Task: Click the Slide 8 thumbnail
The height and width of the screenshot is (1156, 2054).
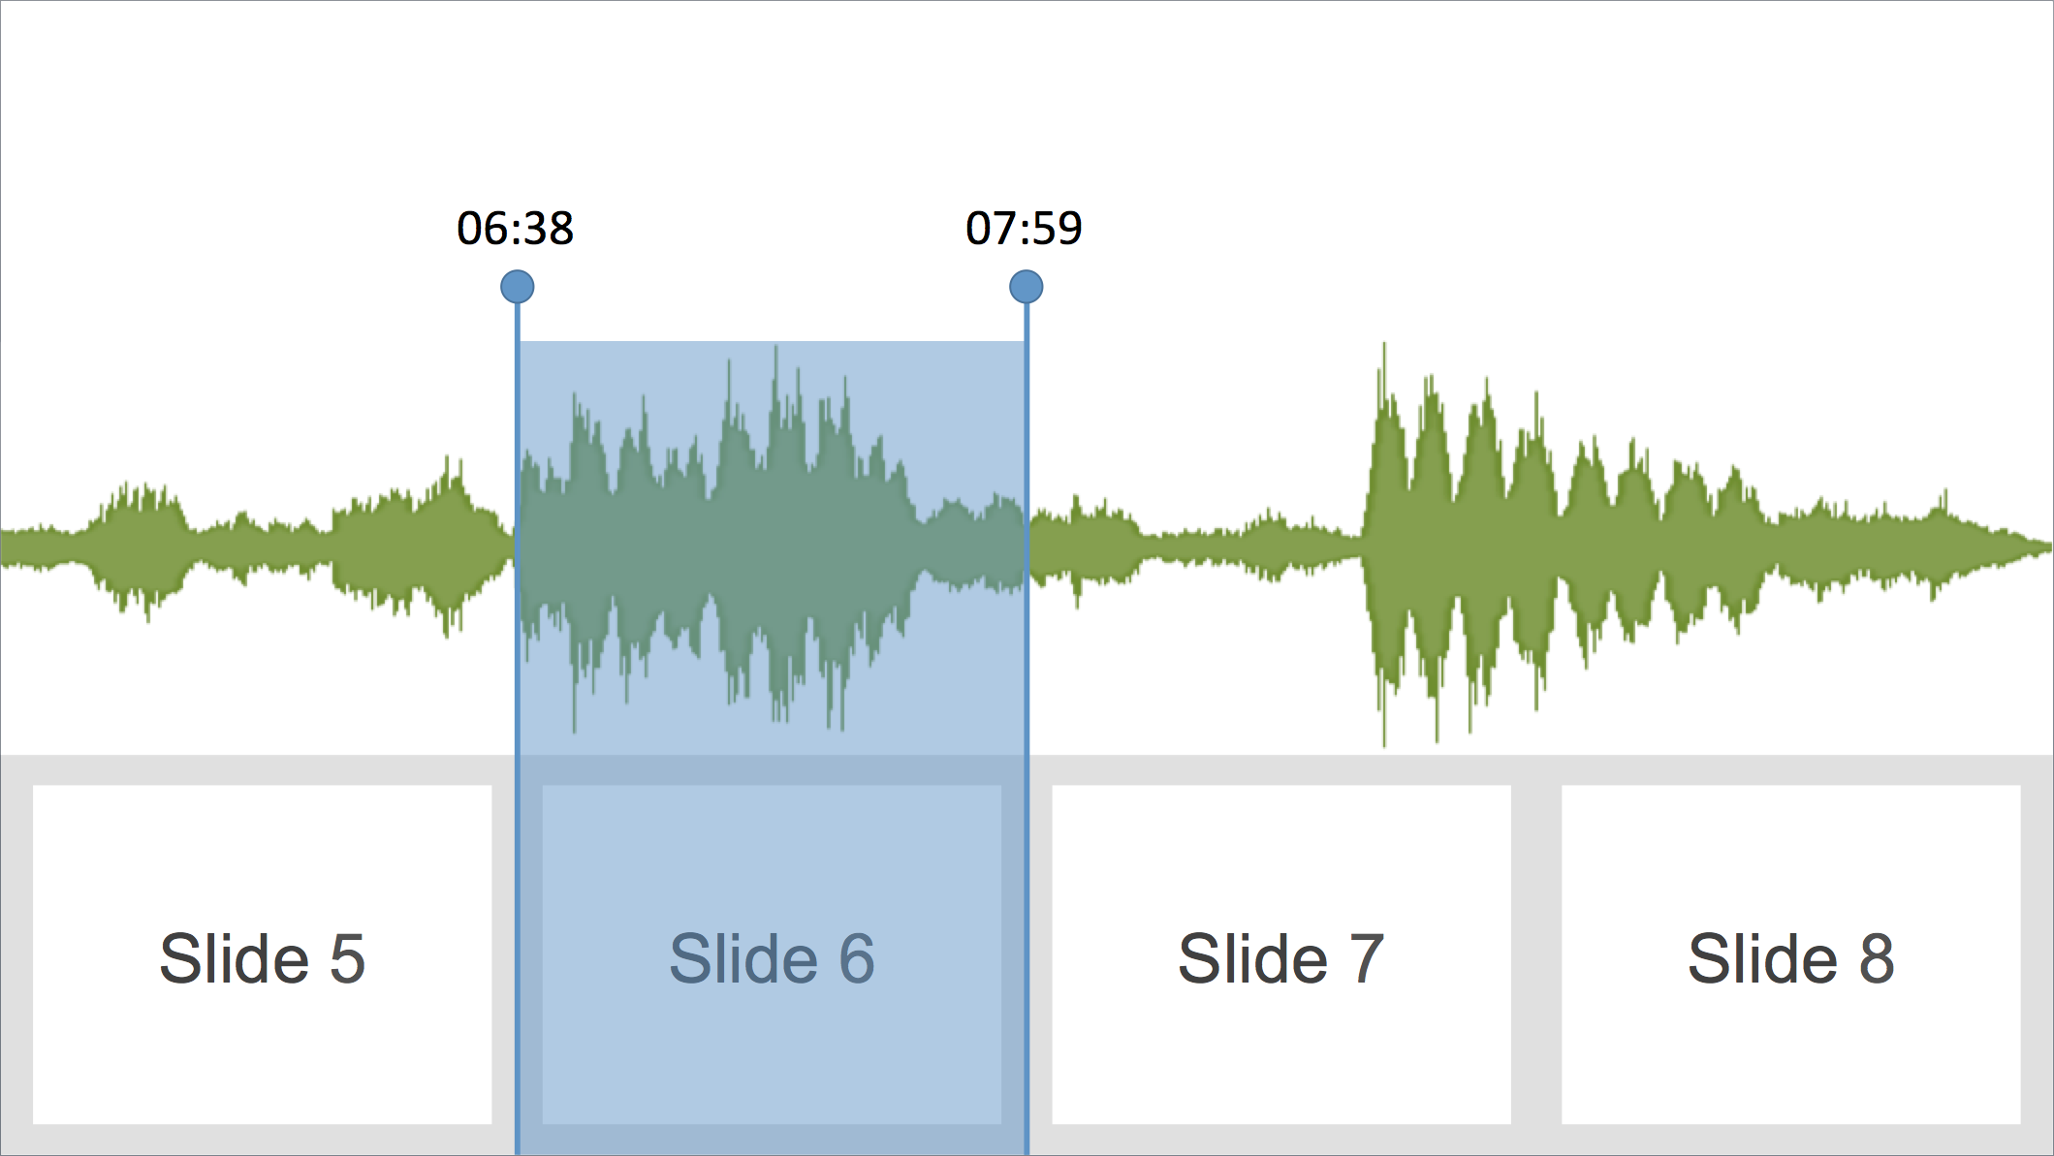Action: pyautogui.click(x=1791, y=954)
